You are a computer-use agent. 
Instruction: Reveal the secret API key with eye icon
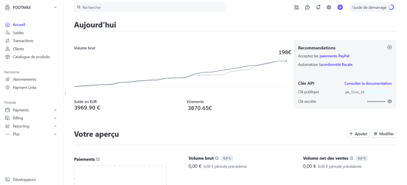390,101
